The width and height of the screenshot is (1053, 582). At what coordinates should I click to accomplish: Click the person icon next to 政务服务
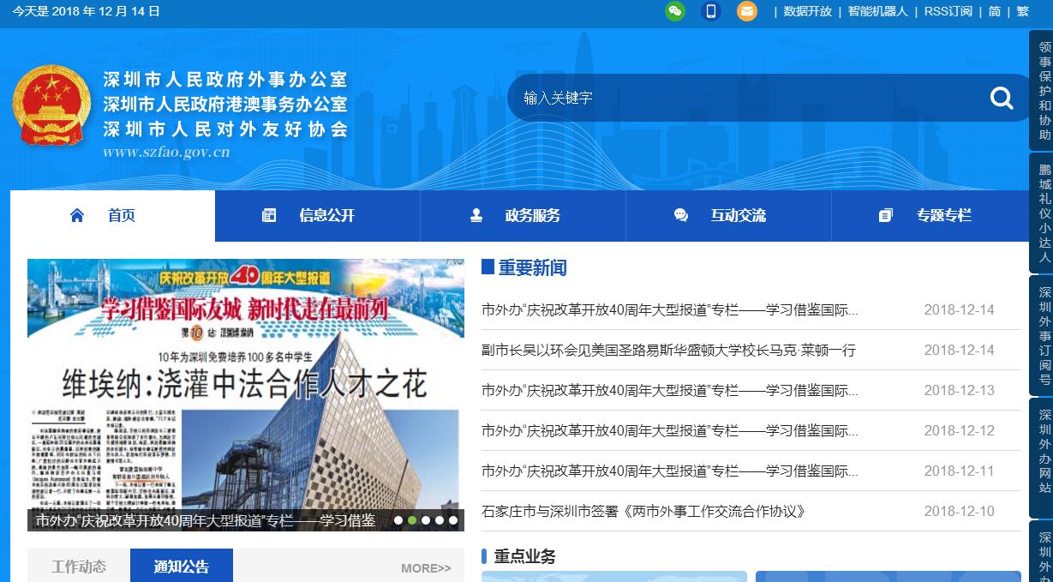[476, 215]
